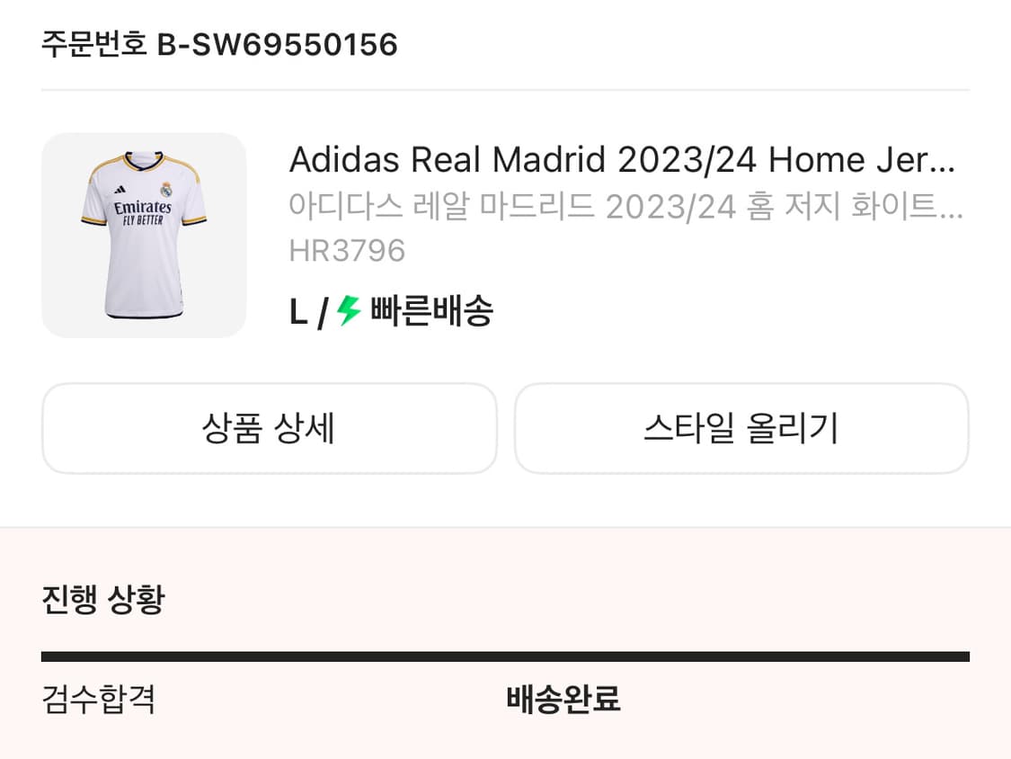Screen dimensions: 1011x759
Task: Click the model code HR3796
Action: (x=345, y=250)
